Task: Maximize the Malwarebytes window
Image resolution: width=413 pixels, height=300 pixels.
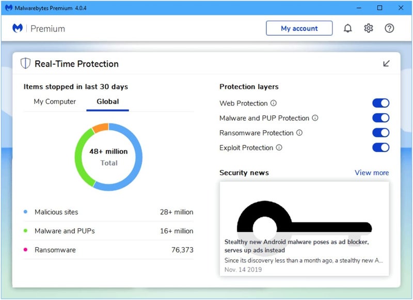Action: pos(379,8)
